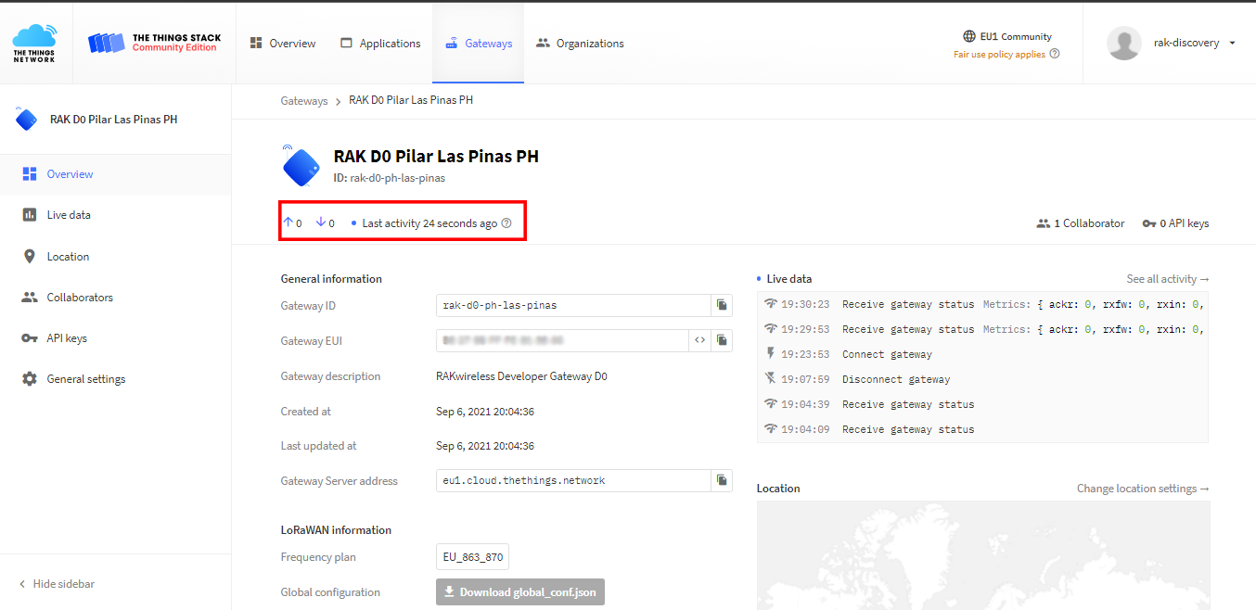
Task: Switch to the Gateways tab
Action: pos(478,43)
